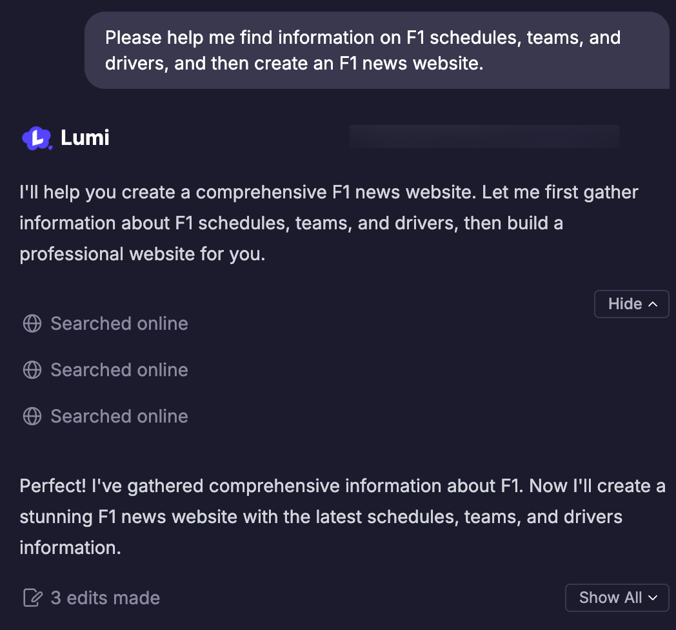Expand all edits using Show All

[616, 598]
